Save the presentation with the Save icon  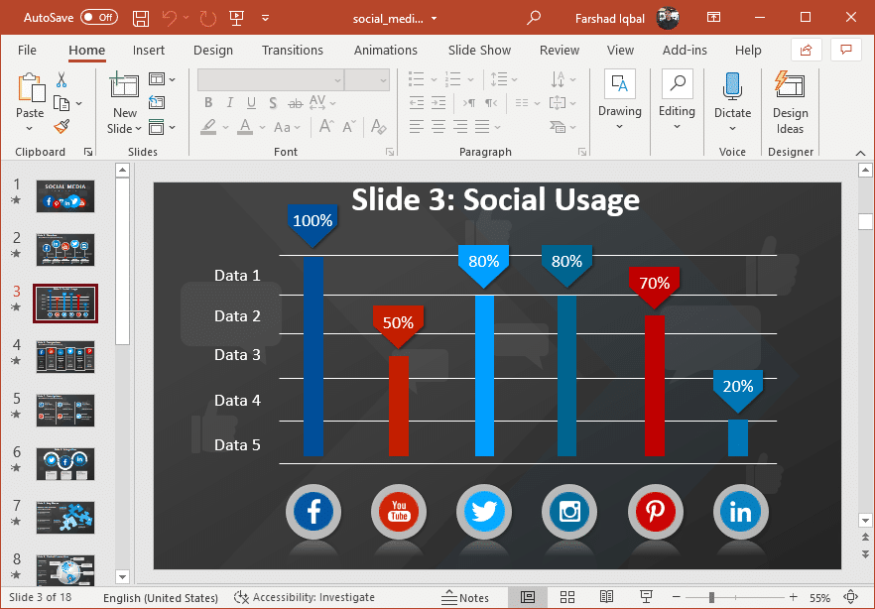141,18
